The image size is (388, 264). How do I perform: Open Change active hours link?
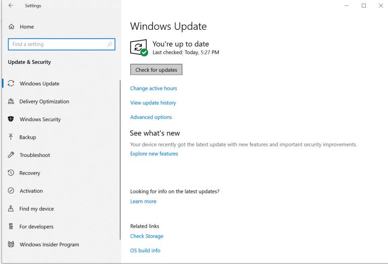(x=154, y=88)
